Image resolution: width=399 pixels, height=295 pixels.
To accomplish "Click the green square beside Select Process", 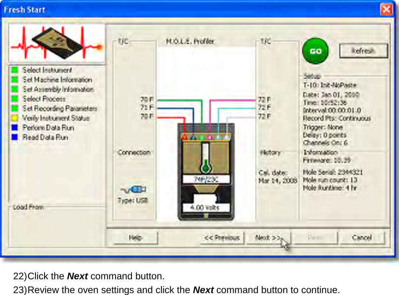I will [x=15, y=98].
